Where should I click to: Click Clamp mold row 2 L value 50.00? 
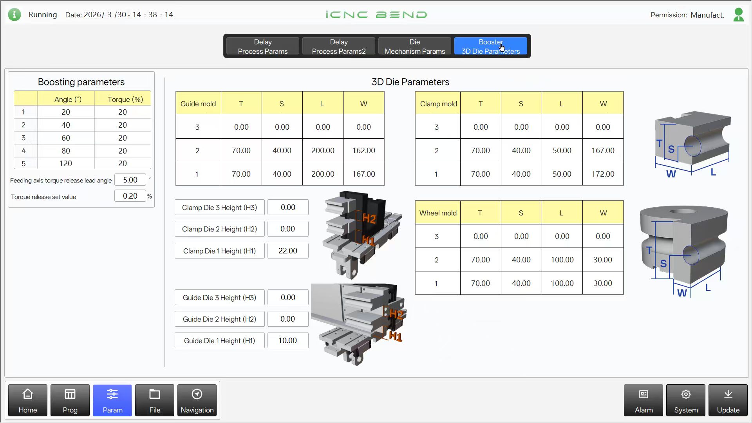pyautogui.click(x=562, y=150)
